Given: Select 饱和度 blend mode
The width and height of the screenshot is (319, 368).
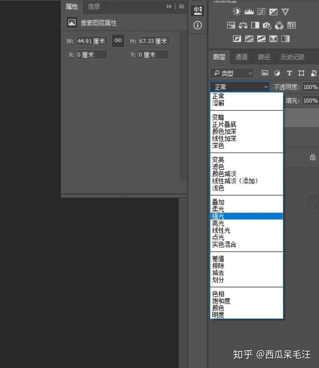Looking at the screenshot, I should tap(247, 301).
